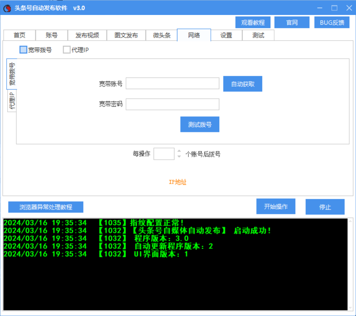This screenshot has width=356, height=316.
Task: Click the app logo icon in title bar
Action: (x=7, y=8)
